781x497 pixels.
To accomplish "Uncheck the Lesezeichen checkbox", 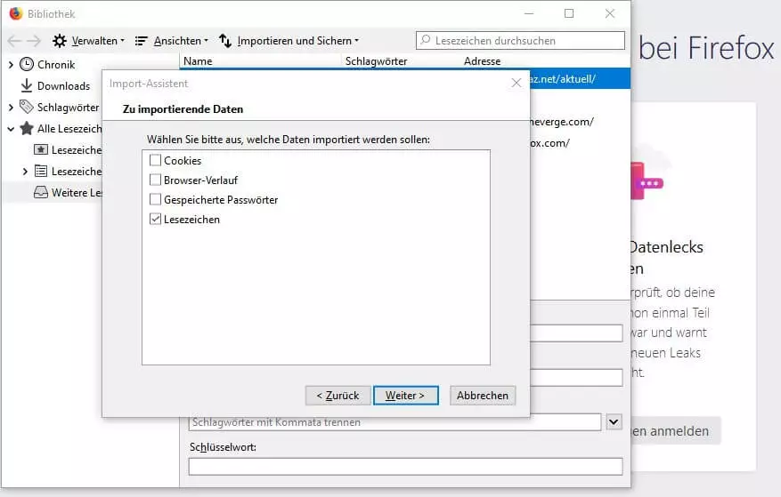I will pyautogui.click(x=156, y=219).
